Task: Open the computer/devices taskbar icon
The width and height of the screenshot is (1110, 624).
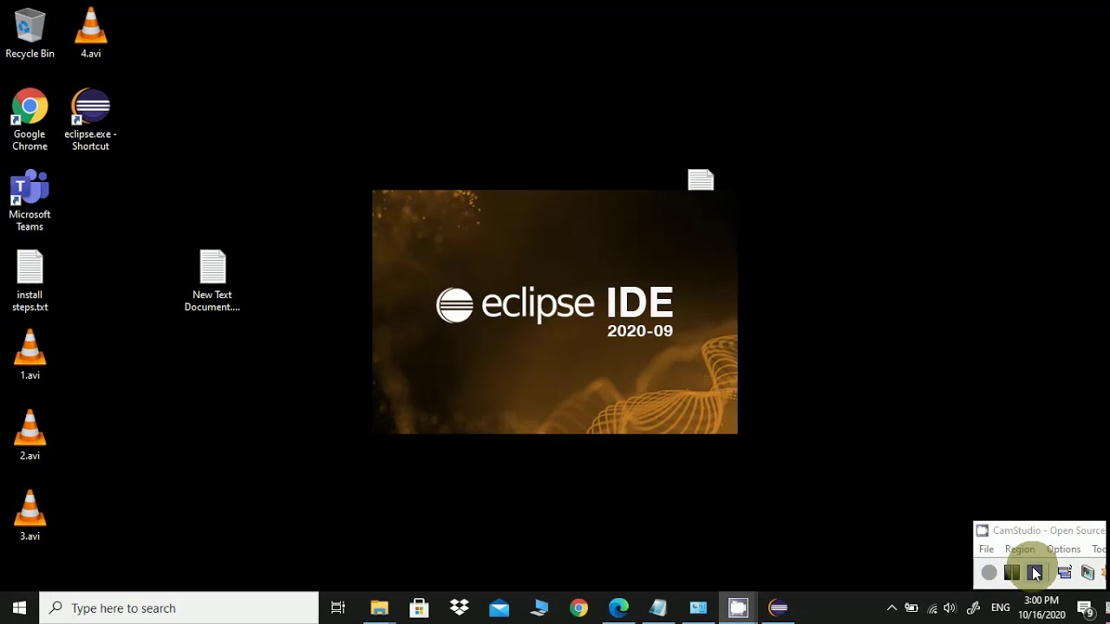Action: tap(539, 608)
